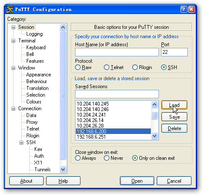Image resolution: width=203 pixels, height=195 pixels.
Task: Click the Delete session button
Action: (174, 128)
